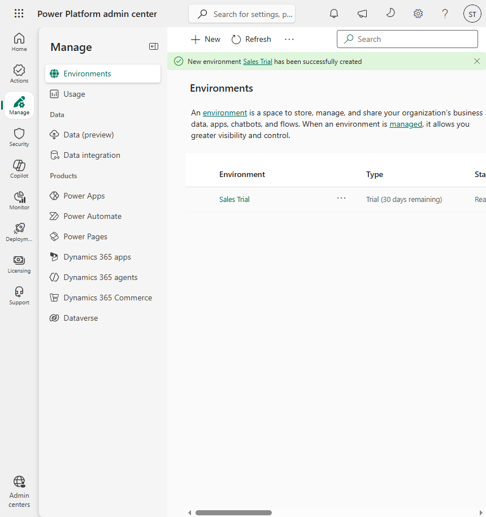486x517 pixels.
Task: Collapse the Manage navigation pane
Action: pyautogui.click(x=154, y=46)
